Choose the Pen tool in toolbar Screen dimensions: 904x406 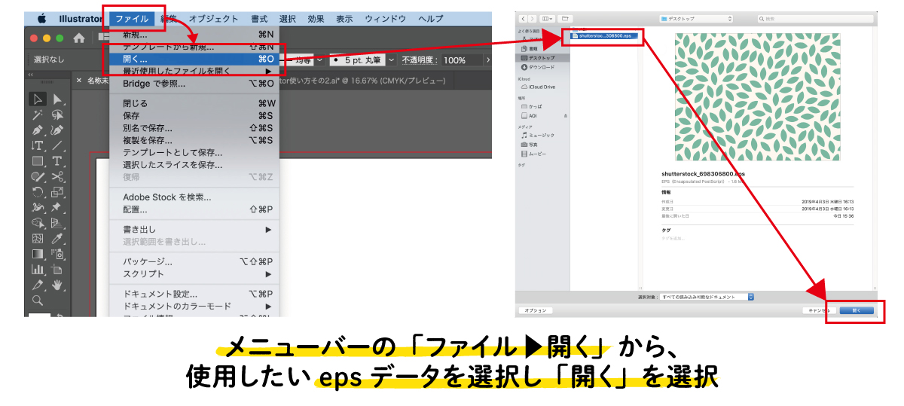coord(37,130)
